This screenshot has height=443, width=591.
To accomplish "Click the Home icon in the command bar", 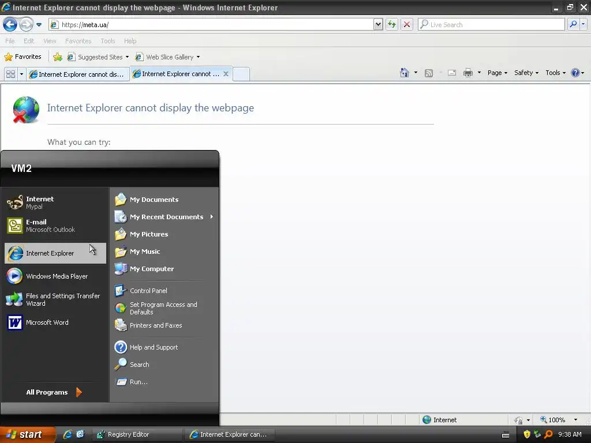I will pos(405,73).
